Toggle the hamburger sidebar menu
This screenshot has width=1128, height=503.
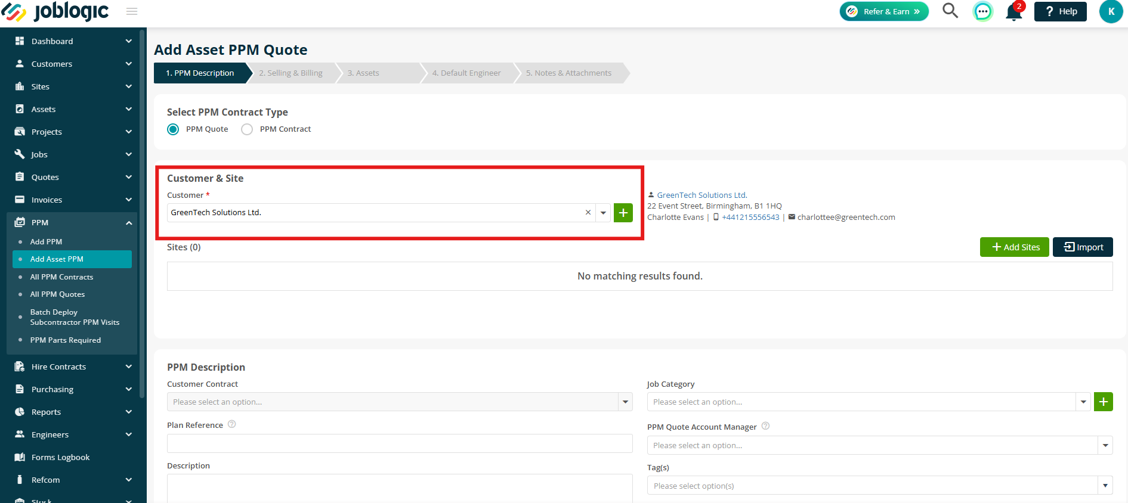(132, 11)
